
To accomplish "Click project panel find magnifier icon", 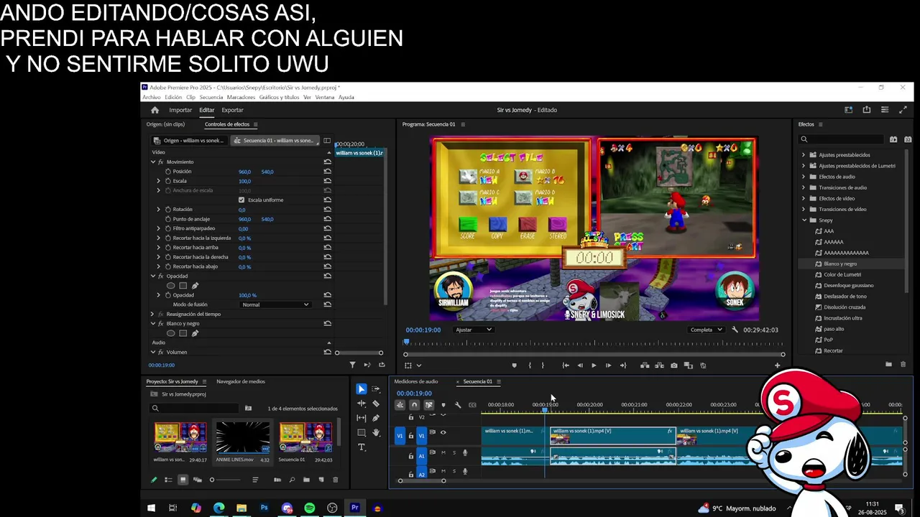I will pyautogui.click(x=292, y=480).
